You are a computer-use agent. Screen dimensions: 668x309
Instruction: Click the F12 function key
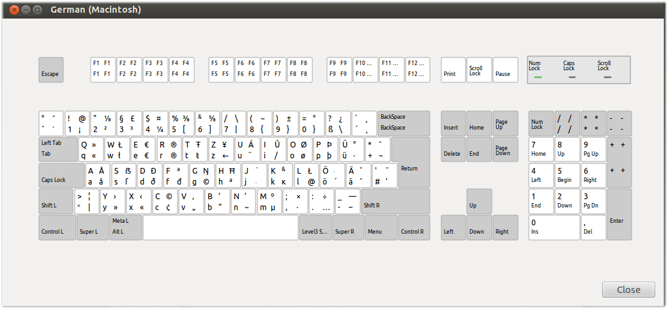point(418,70)
